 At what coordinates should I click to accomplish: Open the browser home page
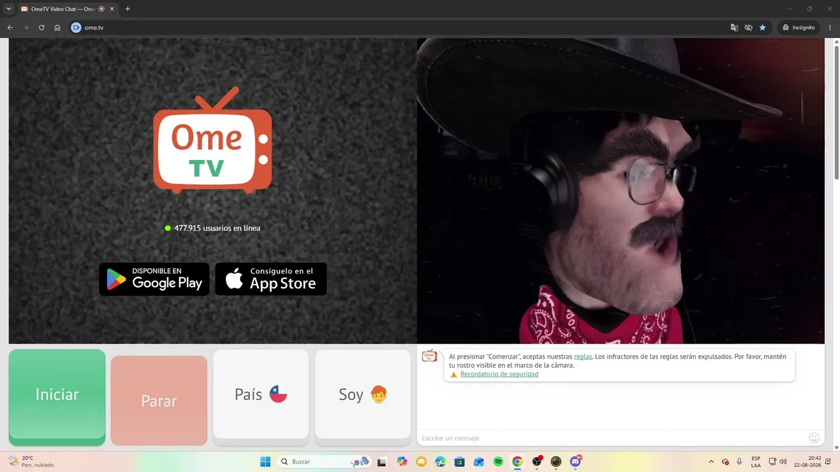[x=57, y=28]
